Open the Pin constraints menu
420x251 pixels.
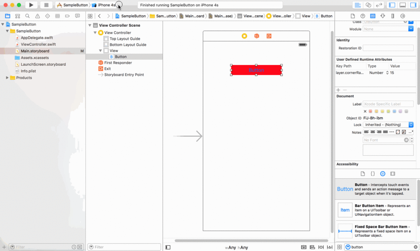click(x=321, y=247)
